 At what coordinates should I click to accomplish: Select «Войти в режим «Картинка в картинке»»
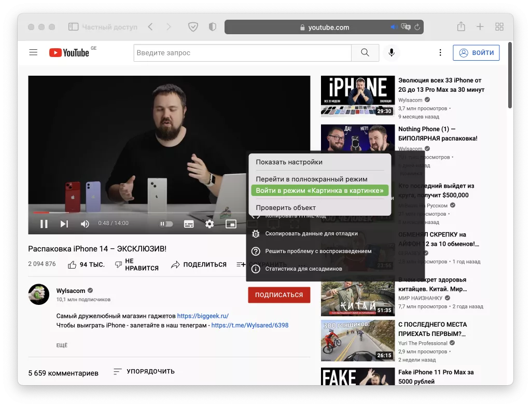tap(320, 190)
